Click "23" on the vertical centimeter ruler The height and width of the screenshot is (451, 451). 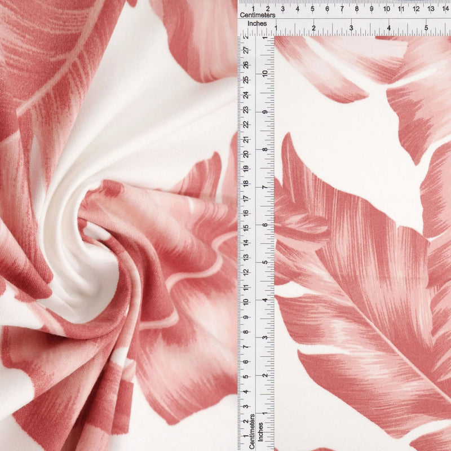click(246, 110)
